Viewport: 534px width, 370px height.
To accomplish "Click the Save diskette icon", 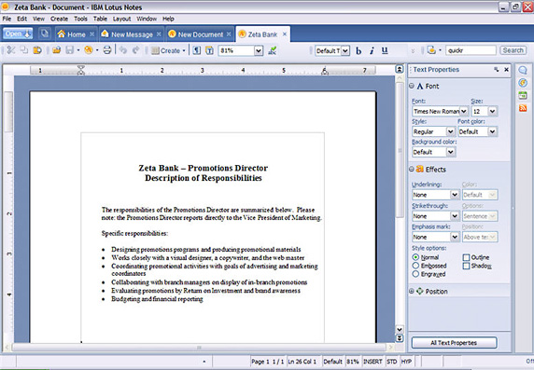I will pyautogui.click(x=69, y=50).
